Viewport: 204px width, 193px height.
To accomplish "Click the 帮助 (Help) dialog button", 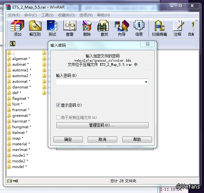I will coord(137,139).
